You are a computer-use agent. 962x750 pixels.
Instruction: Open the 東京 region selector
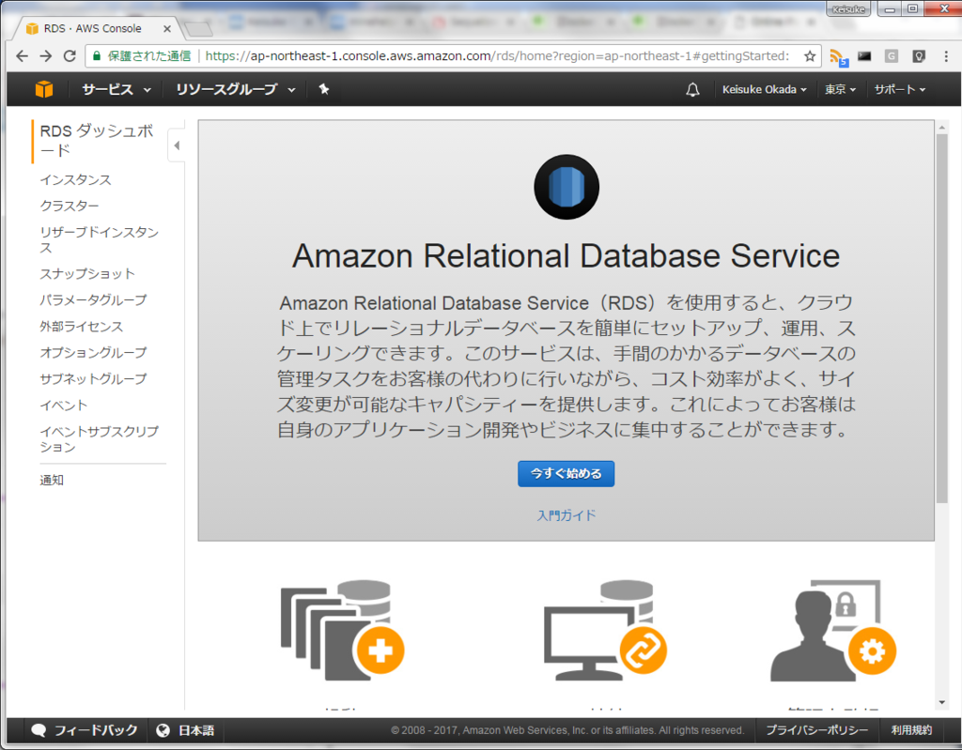[x=840, y=89]
